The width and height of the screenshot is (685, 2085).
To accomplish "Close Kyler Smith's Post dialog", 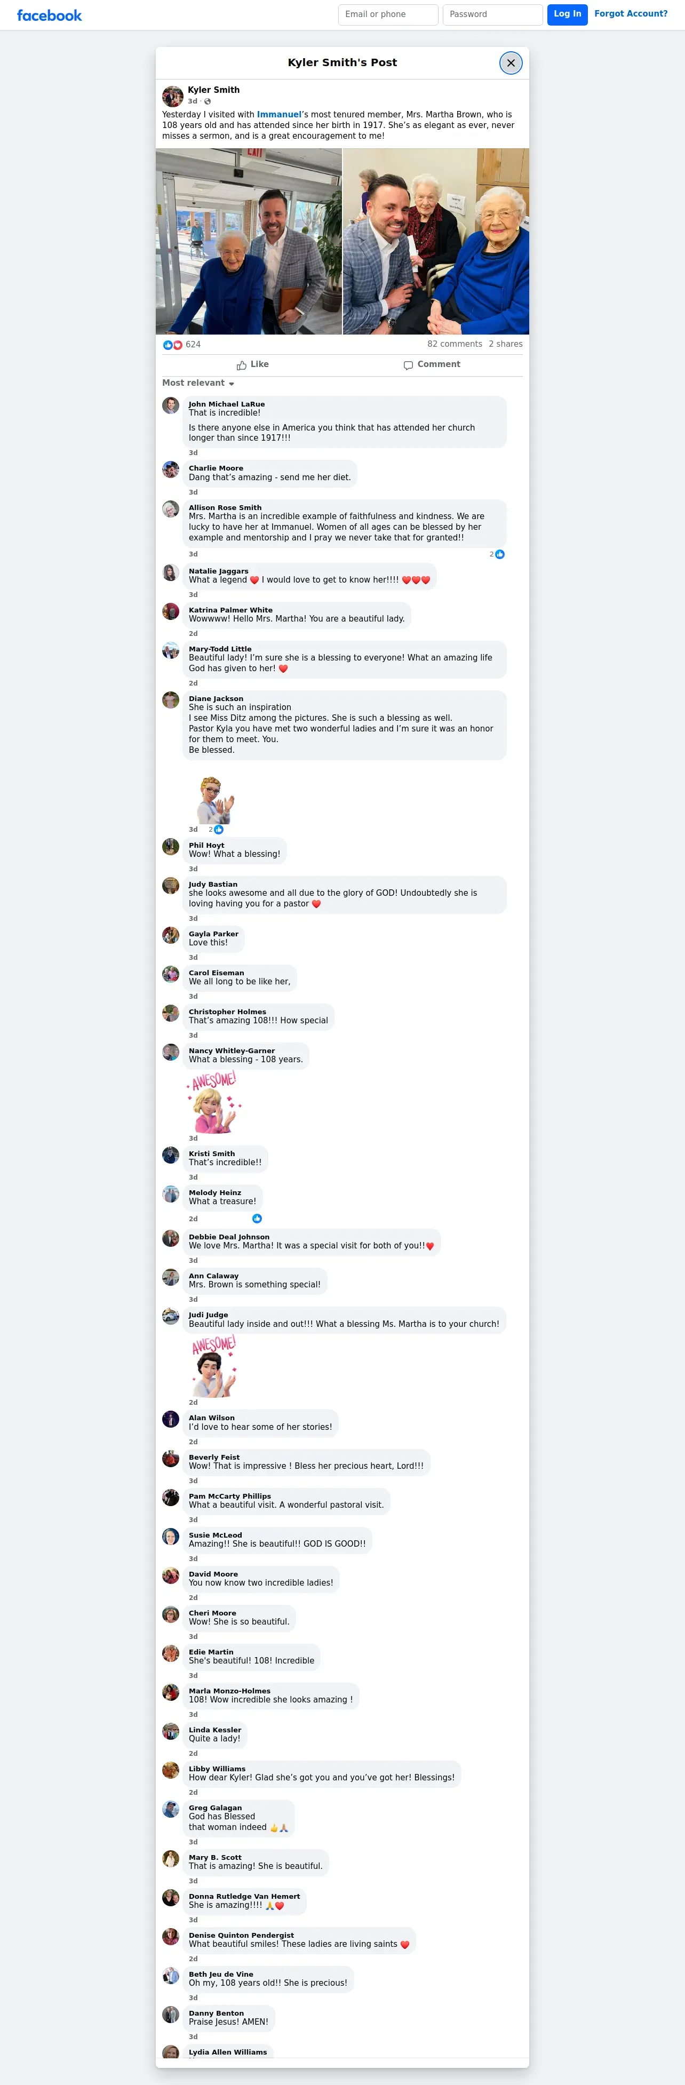I will point(510,62).
